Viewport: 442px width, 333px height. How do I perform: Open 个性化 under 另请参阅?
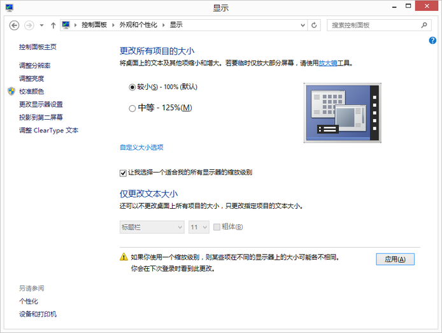coord(29,301)
